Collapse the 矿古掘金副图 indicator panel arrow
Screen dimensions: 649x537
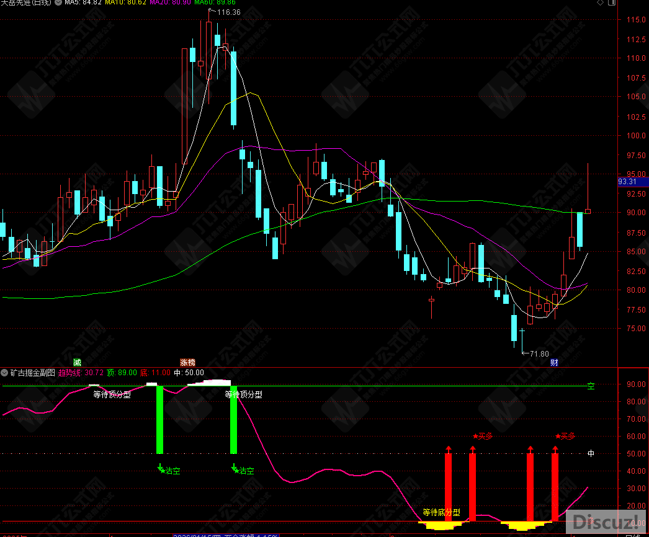pyautogui.click(x=6, y=373)
